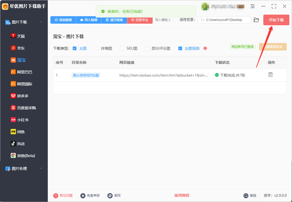The image size is (292, 202).
Task: Click the app logo in title bar
Action: [x=5, y=6]
